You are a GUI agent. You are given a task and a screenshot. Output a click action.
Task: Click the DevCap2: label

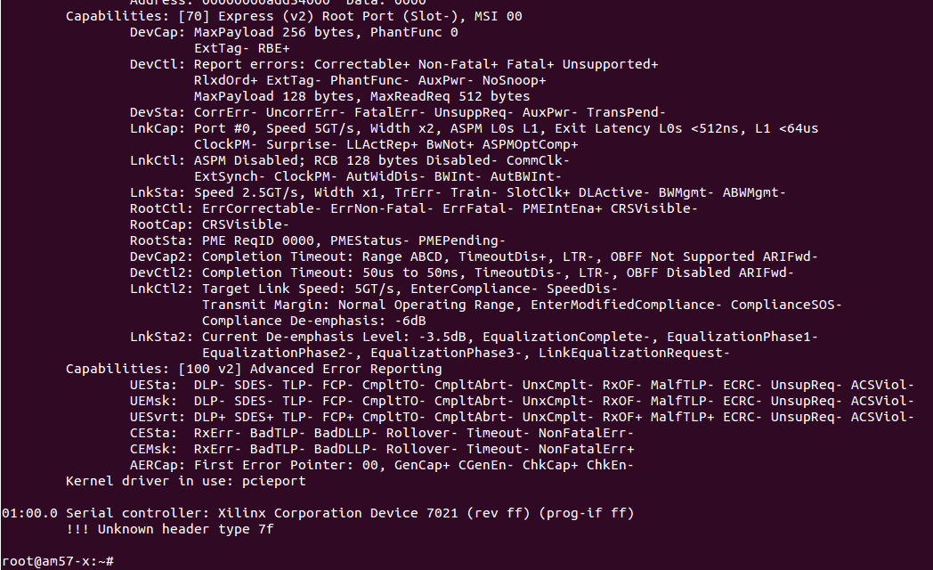pos(161,256)
